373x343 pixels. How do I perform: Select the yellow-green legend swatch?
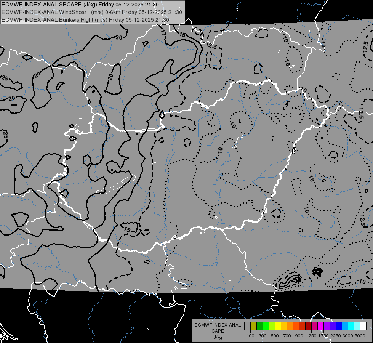[x=272, y=326]
